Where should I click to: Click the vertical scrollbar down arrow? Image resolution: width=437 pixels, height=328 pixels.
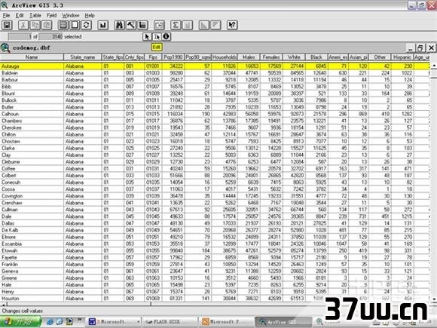click(x=434, y=299)
